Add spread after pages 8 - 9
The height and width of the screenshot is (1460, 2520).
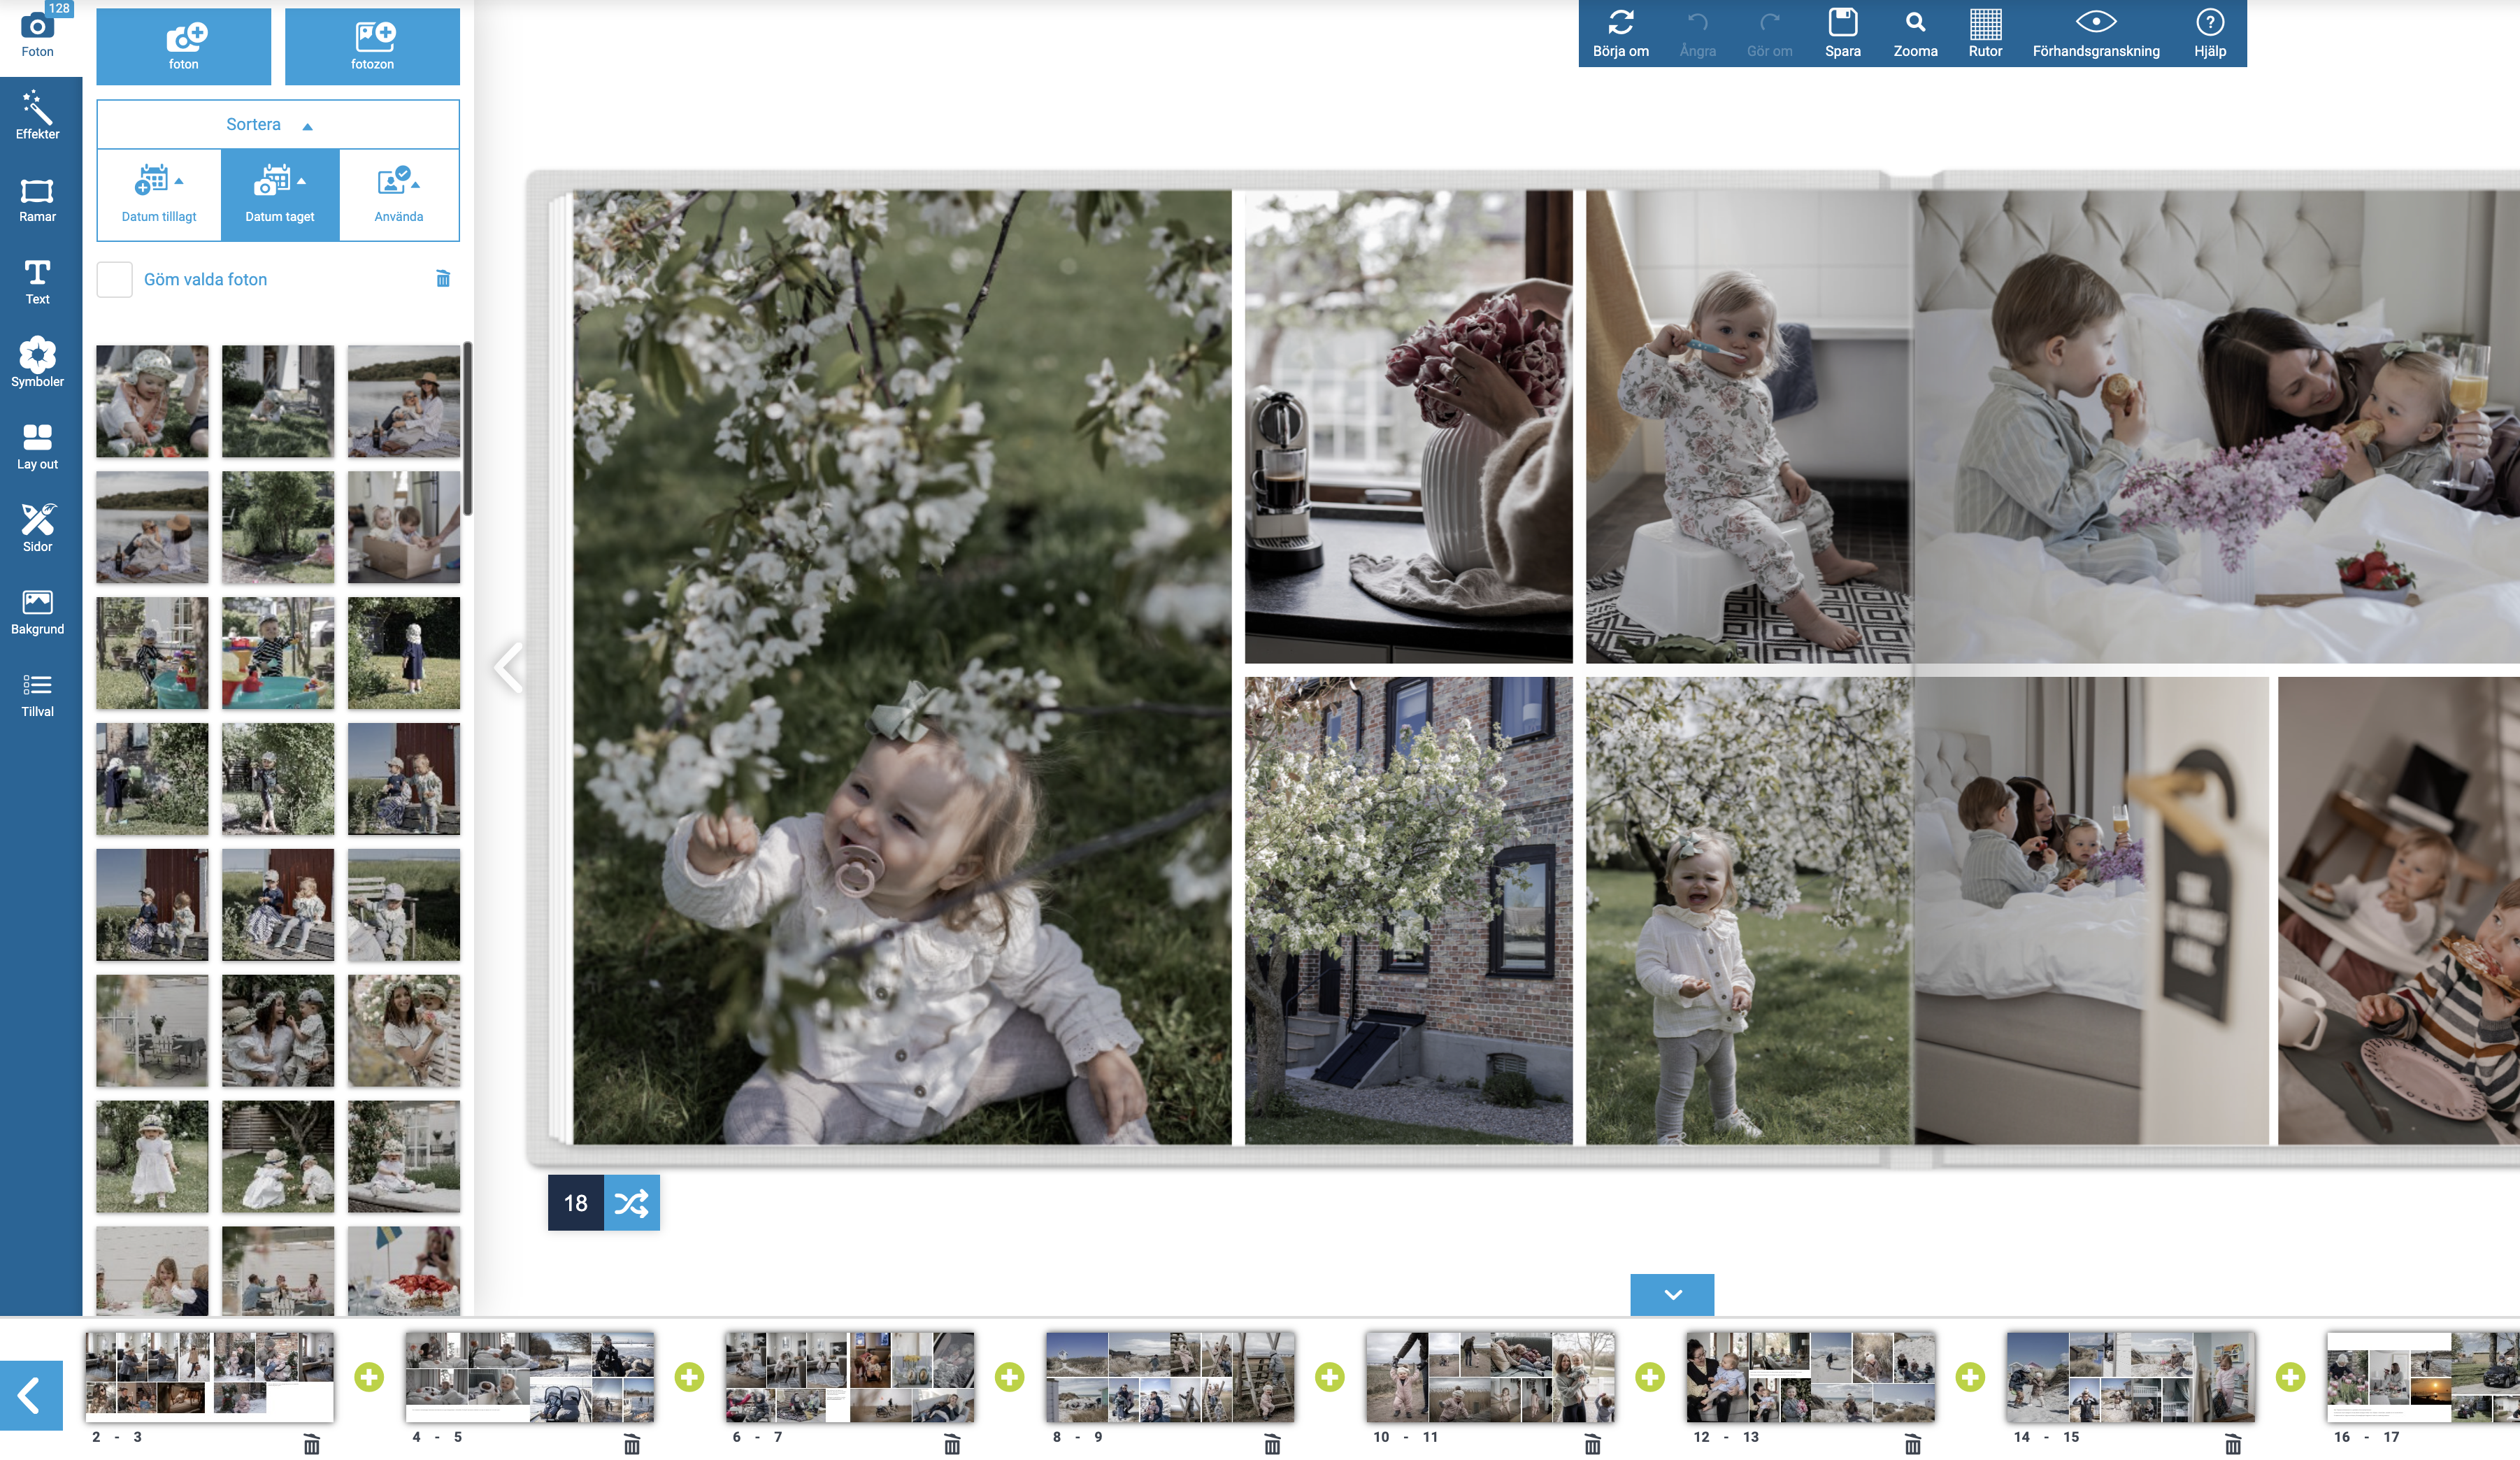click(1329, 1377)
